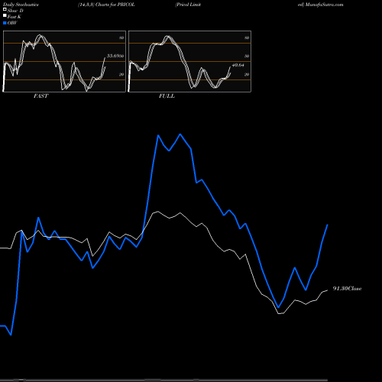Click the 50 level label in the FULL chart

(x=247, y=56)
